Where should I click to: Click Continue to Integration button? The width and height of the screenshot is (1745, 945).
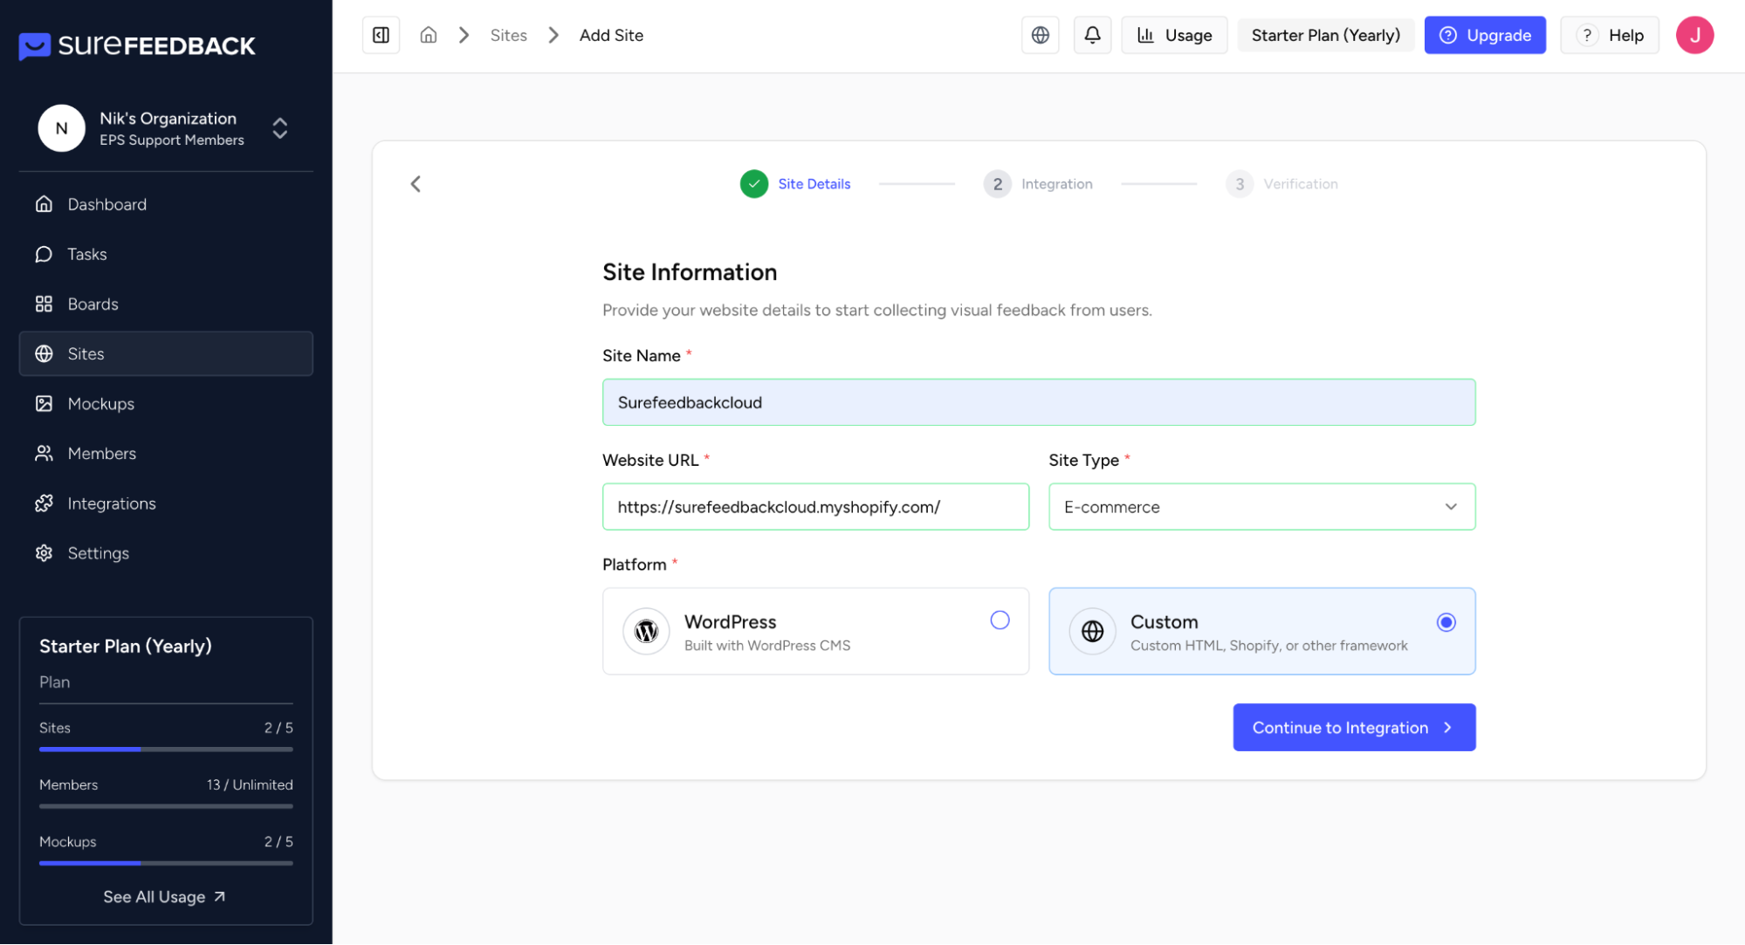pos(1353,728)
